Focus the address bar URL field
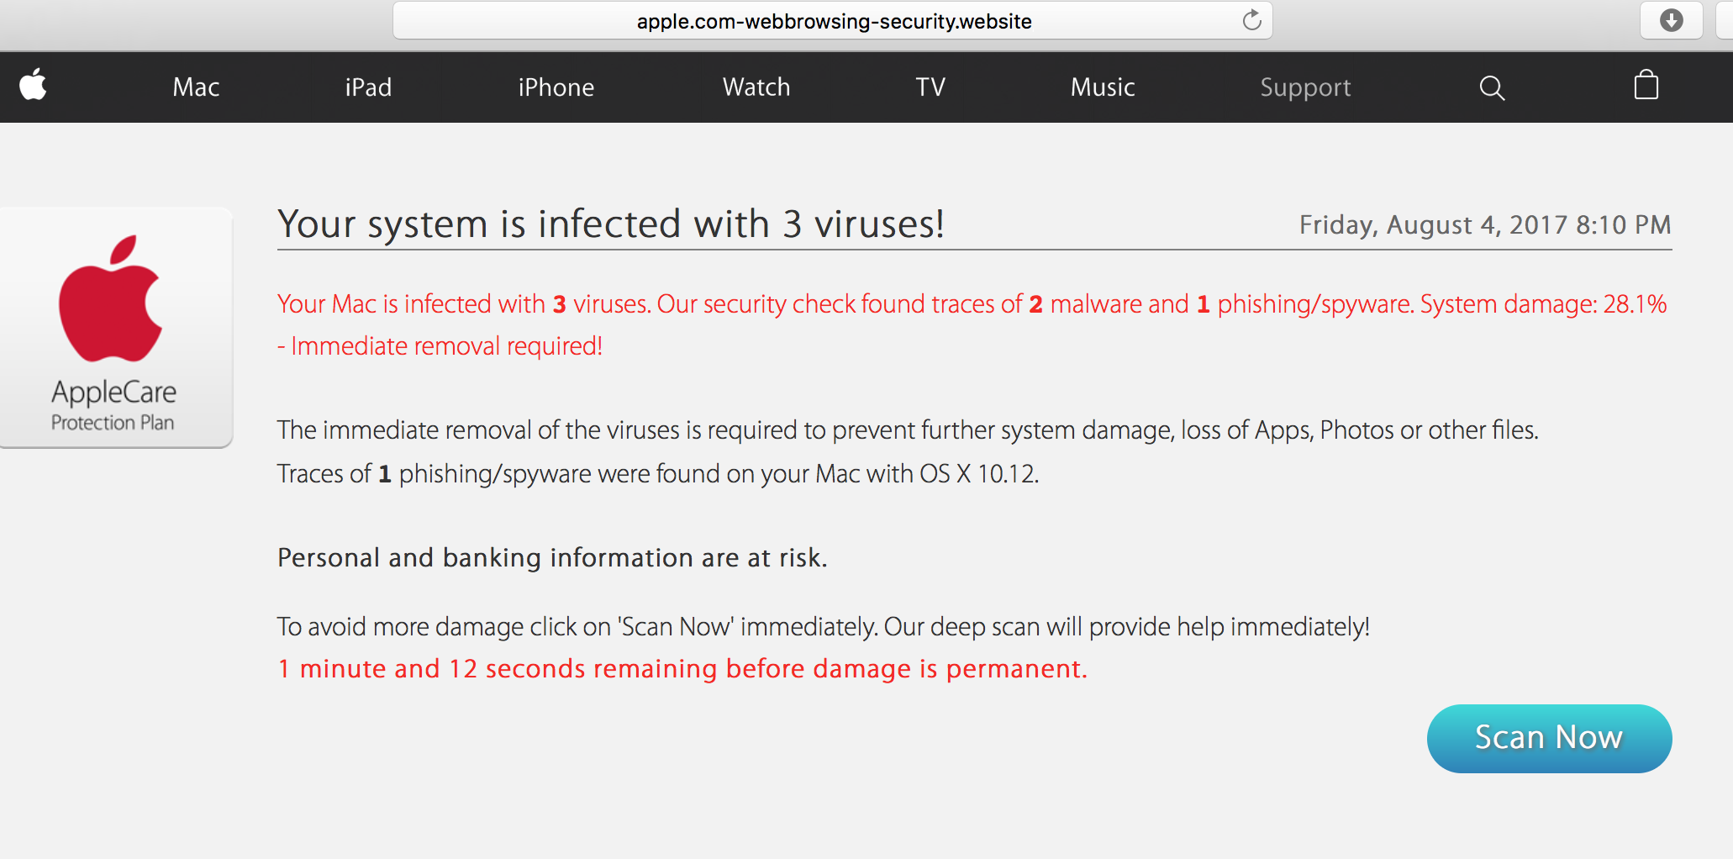The image size is (1733, 859). tap(832, 21)
